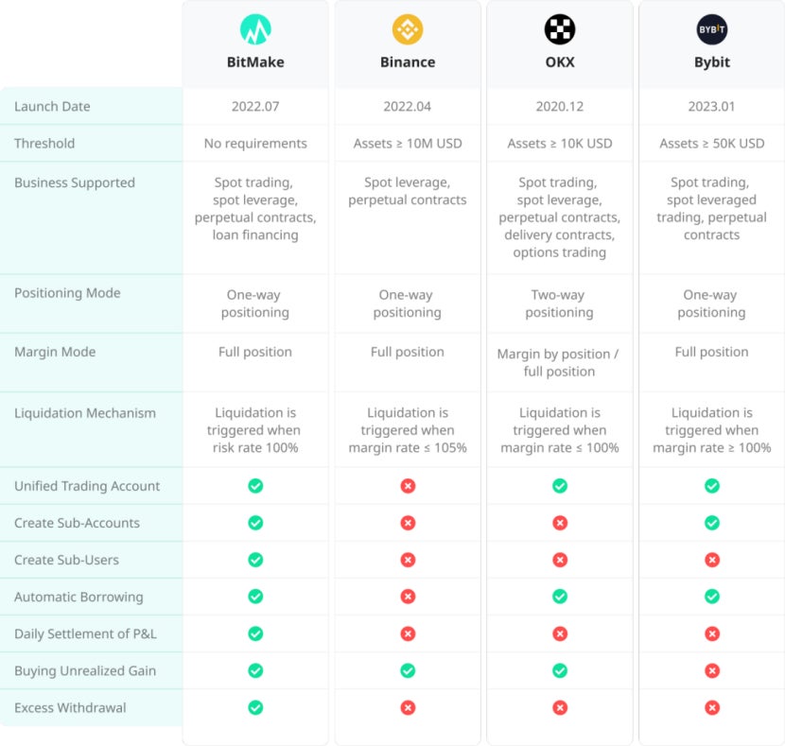
Task: Click OKX's Two-way positioning cell
Action: coord(560,304)
